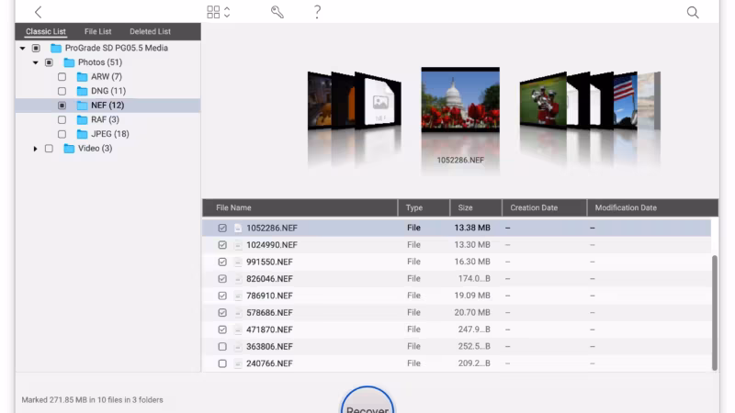Select the Photos (51) folder icon

(69, 62)
